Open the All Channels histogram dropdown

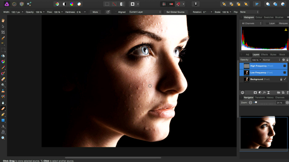point(251,23)
